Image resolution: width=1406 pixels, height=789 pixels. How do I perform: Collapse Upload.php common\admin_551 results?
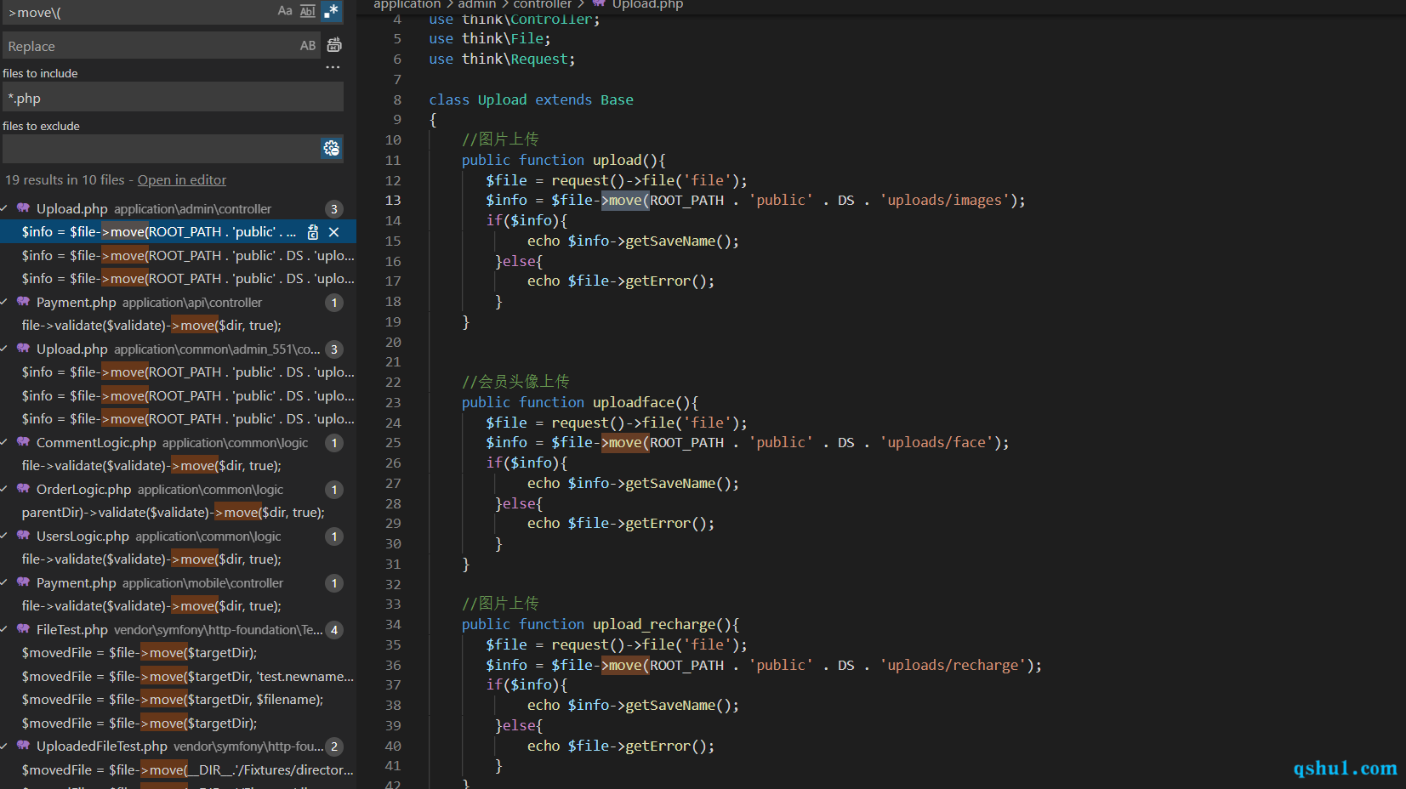point(5,349)
